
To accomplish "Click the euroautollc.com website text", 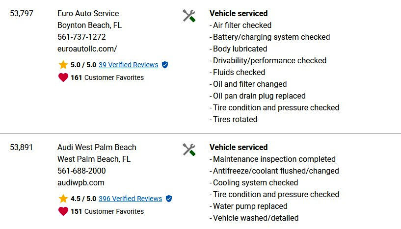I will 87,49.
